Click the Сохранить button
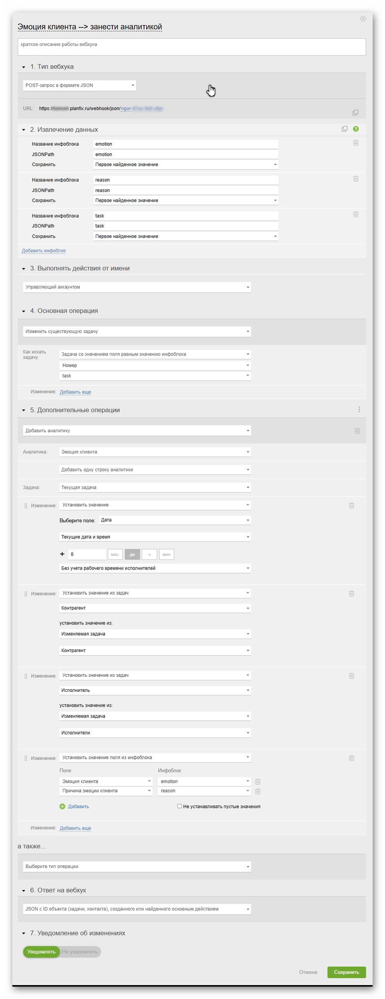 tap(346, 972)
